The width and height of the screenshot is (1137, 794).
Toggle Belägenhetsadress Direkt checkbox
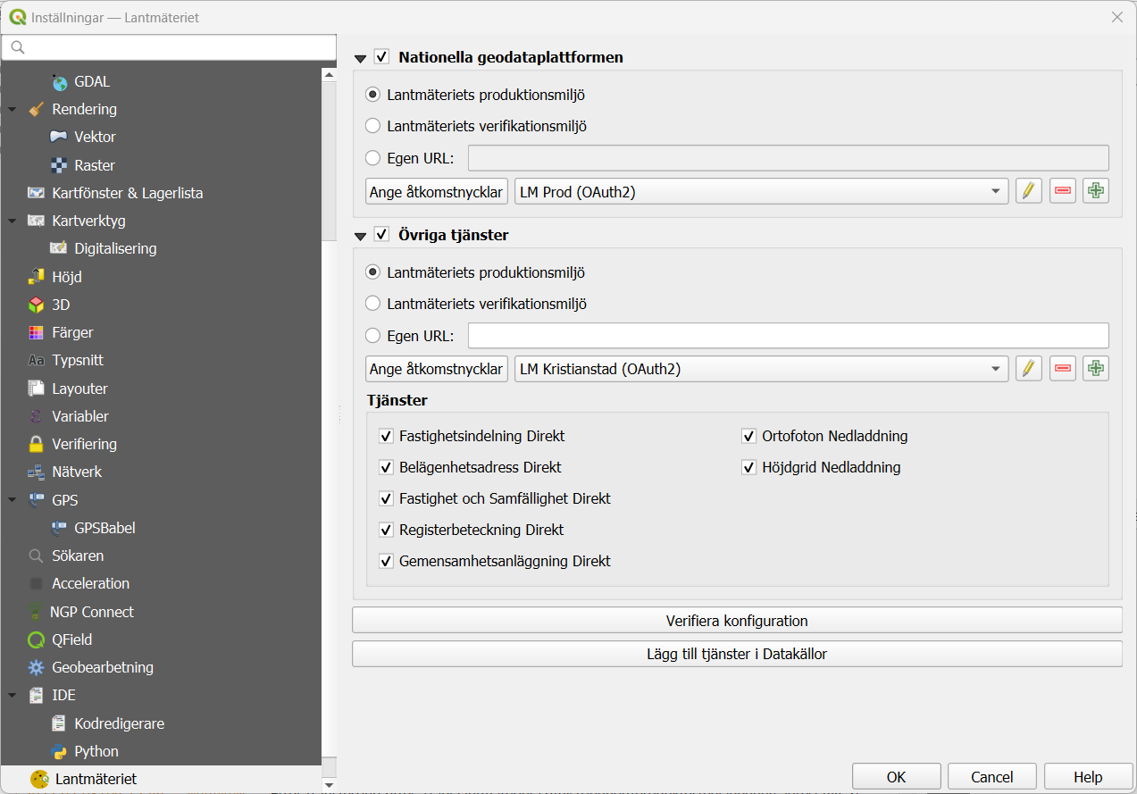pyautogui.click(x=387, y=467)
